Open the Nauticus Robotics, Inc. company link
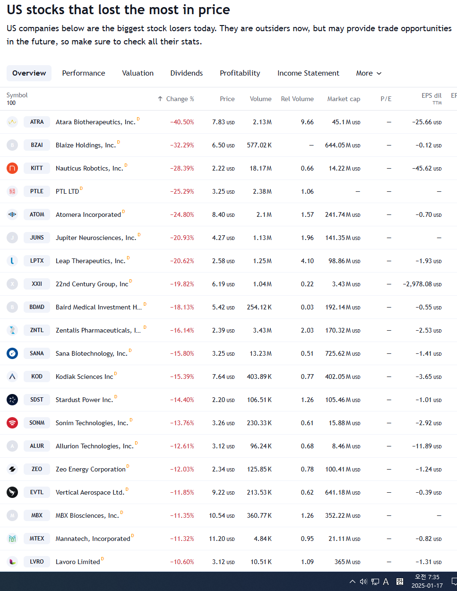The image size is (457, 591). click(89, 168)
